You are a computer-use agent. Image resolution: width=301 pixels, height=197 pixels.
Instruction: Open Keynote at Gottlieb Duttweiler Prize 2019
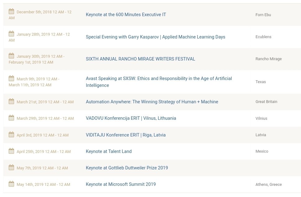127,168
